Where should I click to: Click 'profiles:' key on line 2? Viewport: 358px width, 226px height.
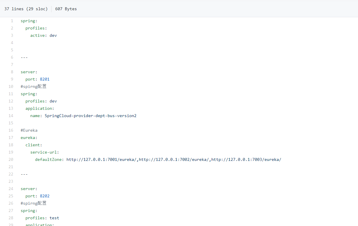[36, 28]
